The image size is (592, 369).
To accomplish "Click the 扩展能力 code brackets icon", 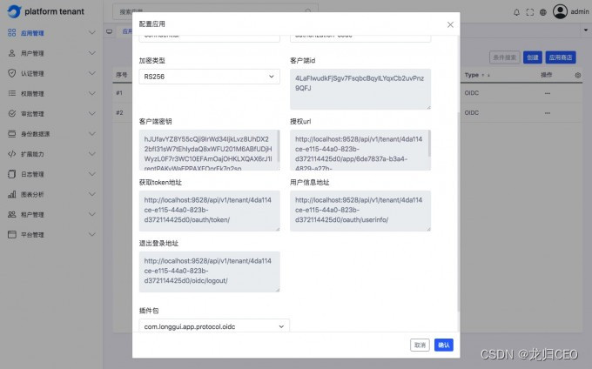I will 11,154.
